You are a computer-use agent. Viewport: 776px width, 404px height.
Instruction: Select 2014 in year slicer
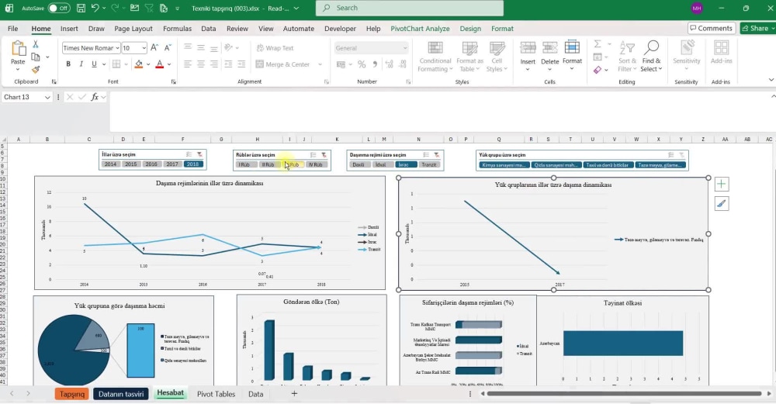pyautogui.click(x=110, y=164)
